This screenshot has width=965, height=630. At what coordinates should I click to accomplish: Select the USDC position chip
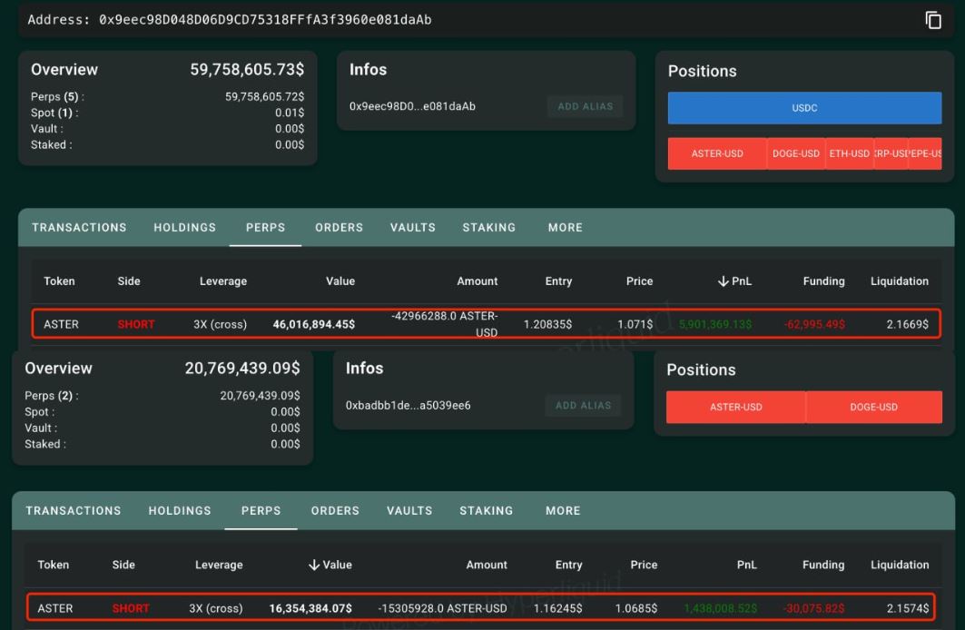tap(805, 108)
